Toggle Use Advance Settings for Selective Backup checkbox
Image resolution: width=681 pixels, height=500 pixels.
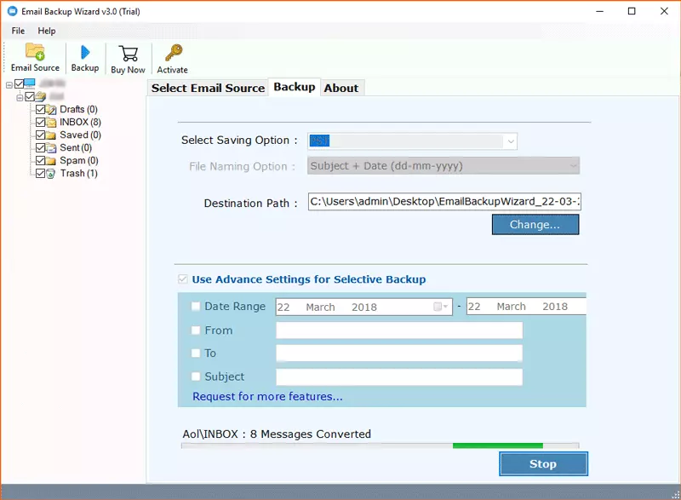[x=183, y=279]
